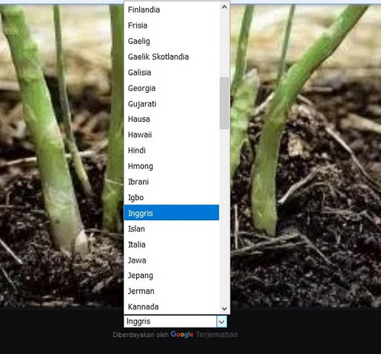Pick Gaelik Skotlandia from the list
Screen dimensions: 381x354
(171, 57)
